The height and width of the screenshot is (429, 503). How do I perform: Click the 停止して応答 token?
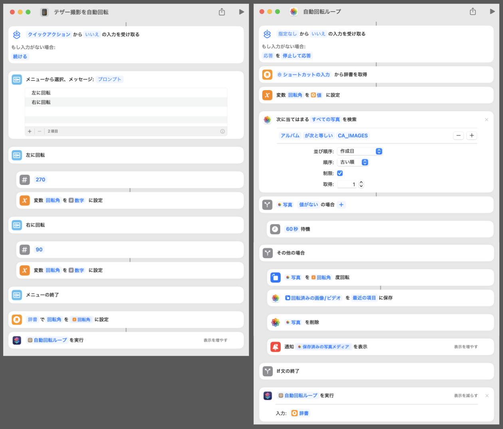(297, 56)
